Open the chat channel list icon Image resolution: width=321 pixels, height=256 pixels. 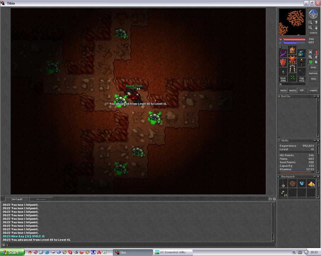point(270,199)
